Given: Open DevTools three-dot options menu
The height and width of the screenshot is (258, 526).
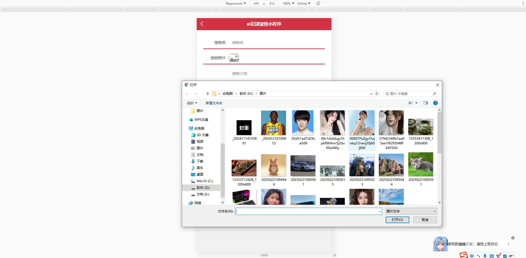Looking at the screenshot, I should coord(523,4).
